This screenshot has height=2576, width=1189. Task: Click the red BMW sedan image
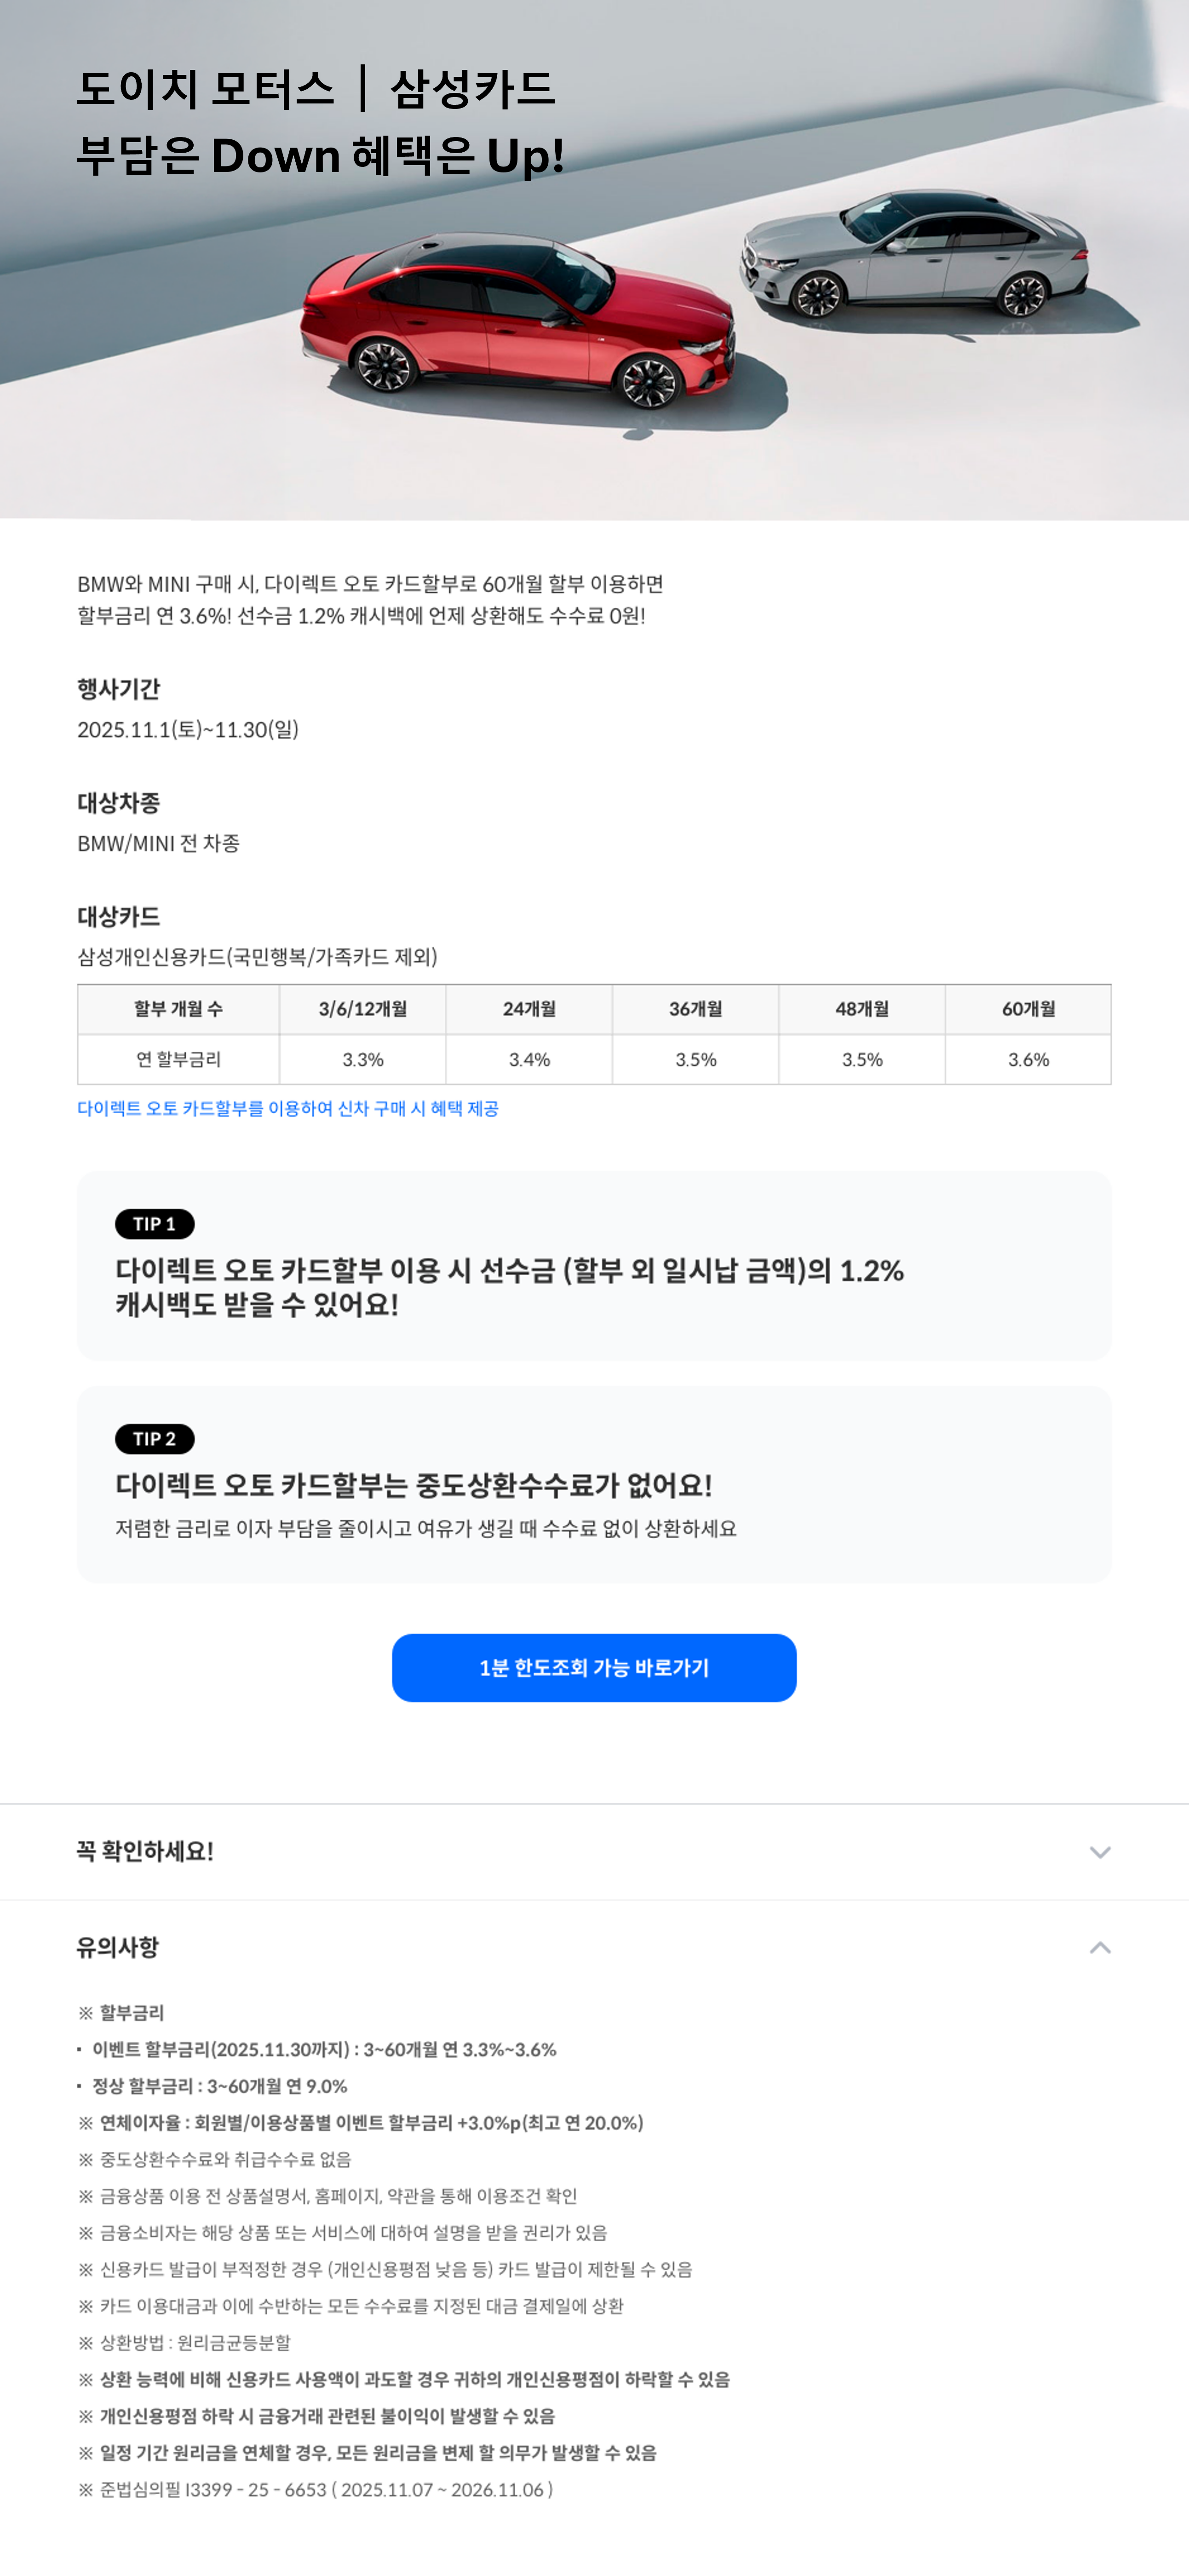520,320
